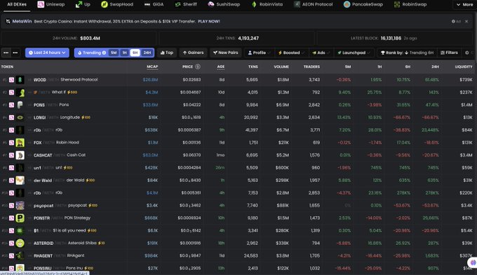Show Gainers list
Image resolution: width=477 pixels, height=275 pixels.
tap(193, 52)
